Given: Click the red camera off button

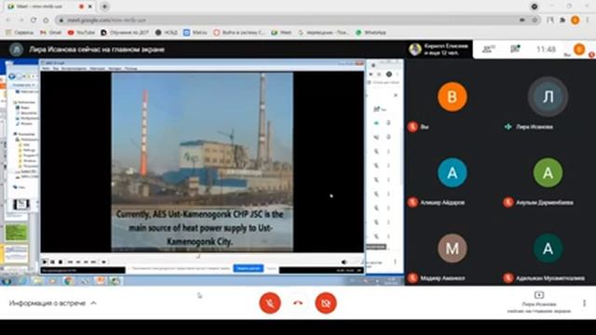Looking at the screenshot, I should [x=326, y=303].
